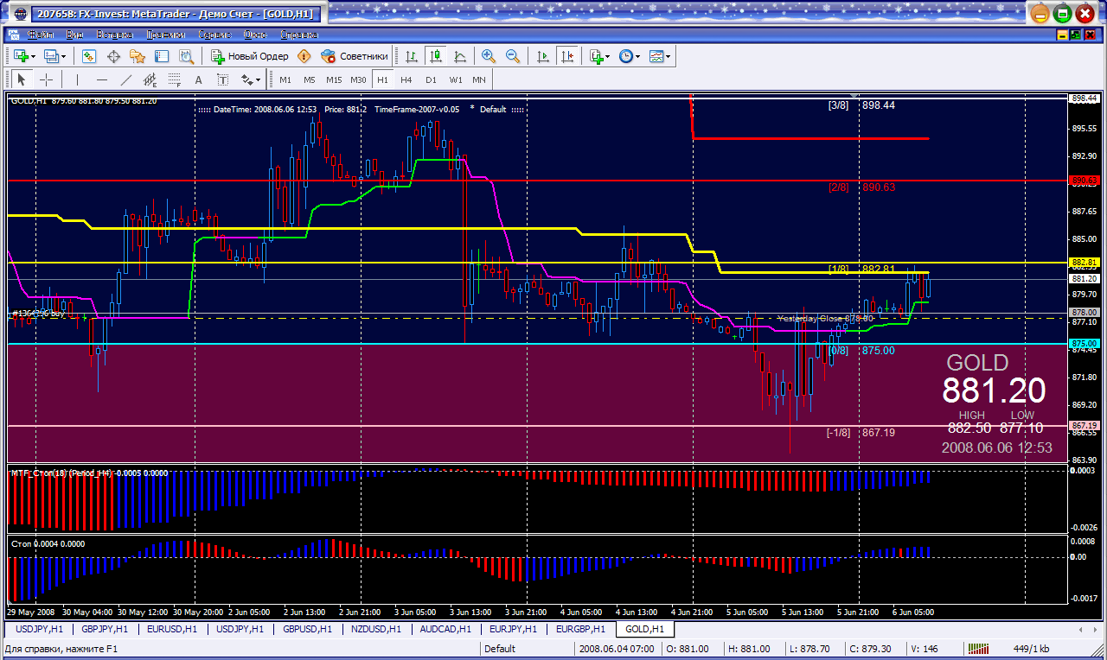
Task: Switch to the EURGBP,H1 chart tab
Action: 580,629
